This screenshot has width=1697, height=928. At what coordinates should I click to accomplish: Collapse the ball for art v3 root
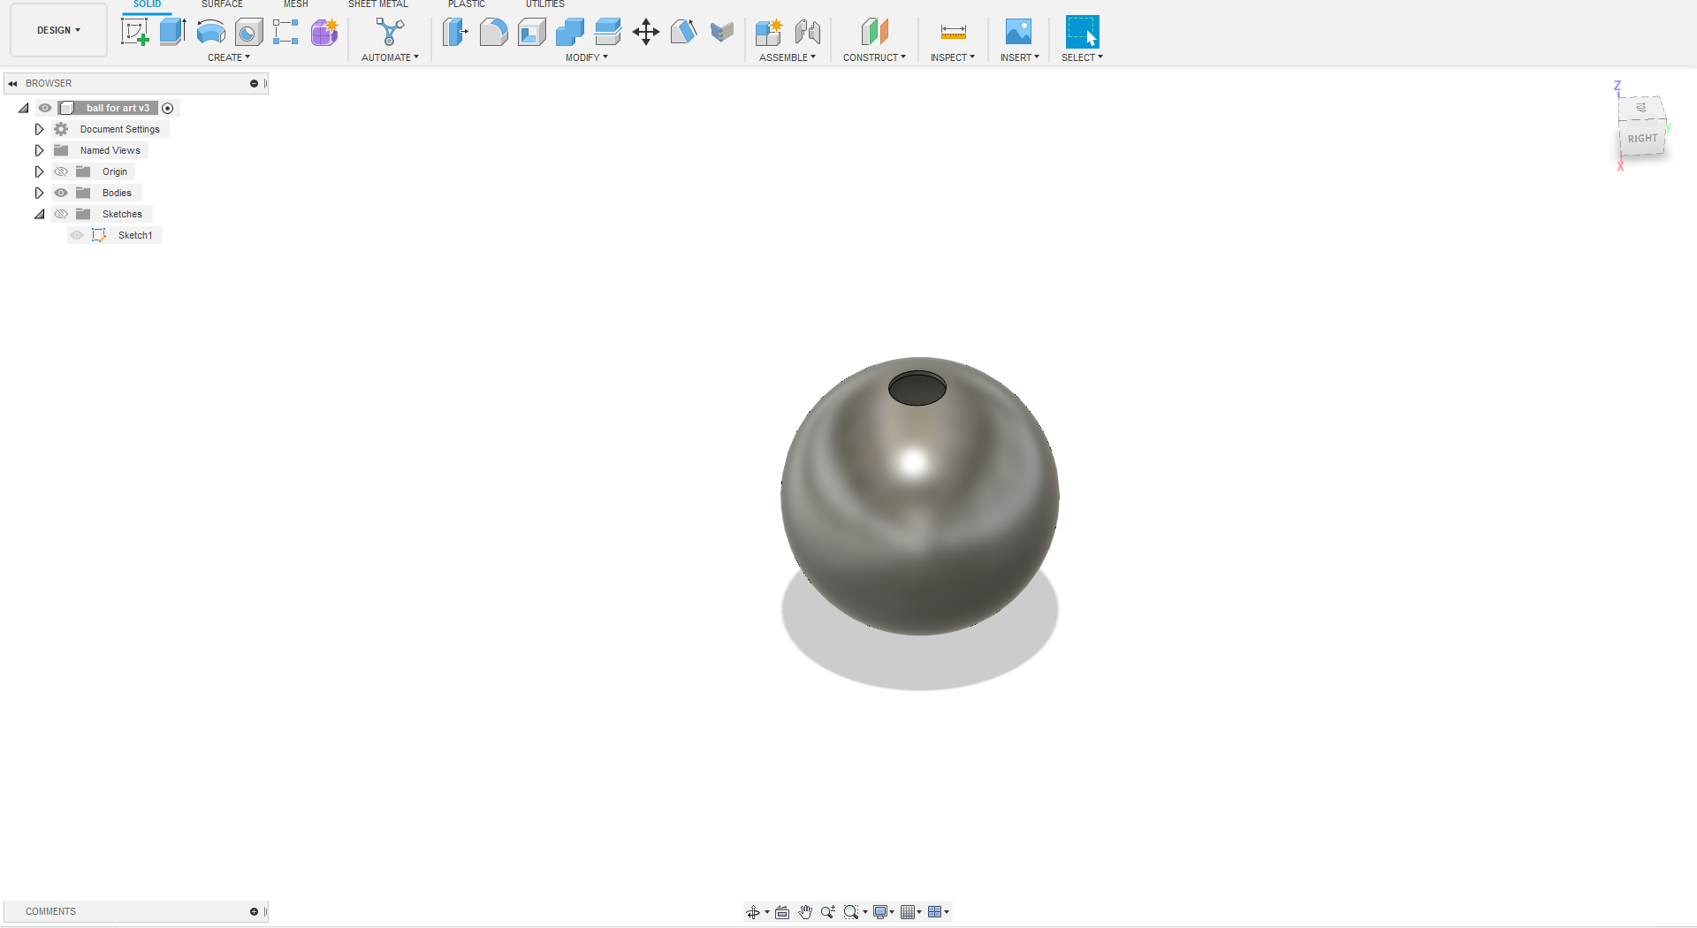[24, 108]
